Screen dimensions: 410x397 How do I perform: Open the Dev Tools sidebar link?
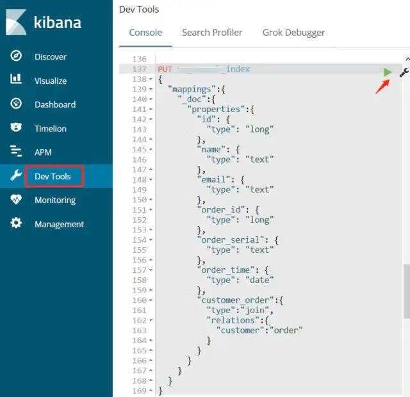pyautogui.click(x=53, y=176)
